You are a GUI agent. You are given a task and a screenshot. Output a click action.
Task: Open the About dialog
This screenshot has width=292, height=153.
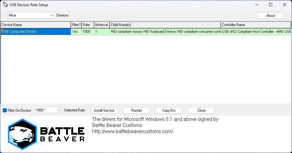click(270, 16)
